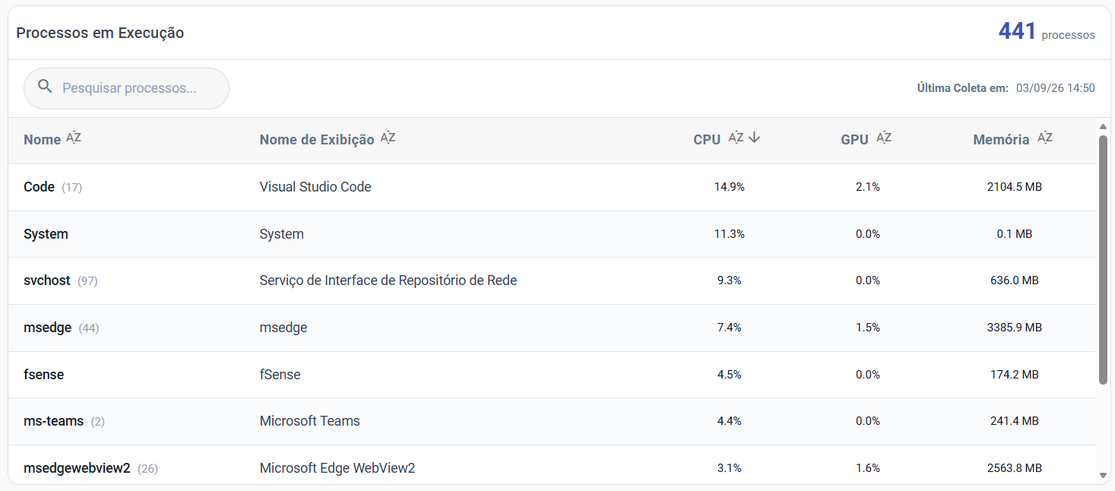
Task: Toggle the CPU descending arrow icon
Action: tap(754, 138)
